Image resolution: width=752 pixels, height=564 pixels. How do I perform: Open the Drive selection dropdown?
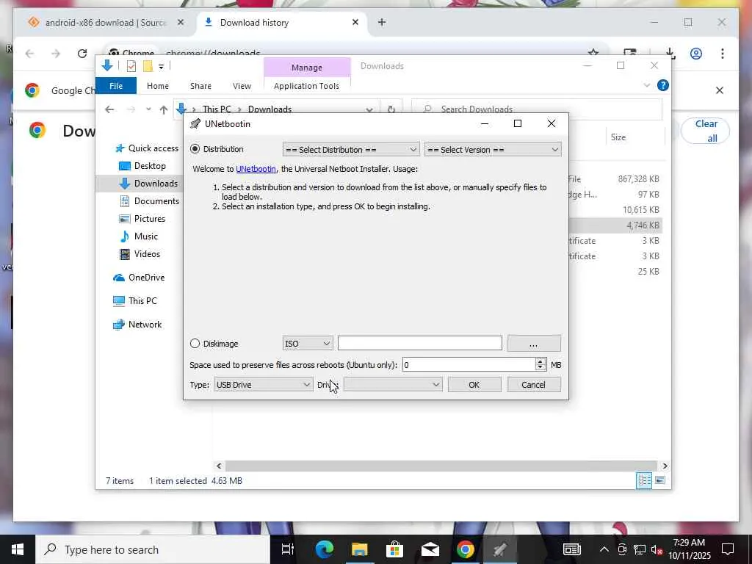click(x=393, y=385)
